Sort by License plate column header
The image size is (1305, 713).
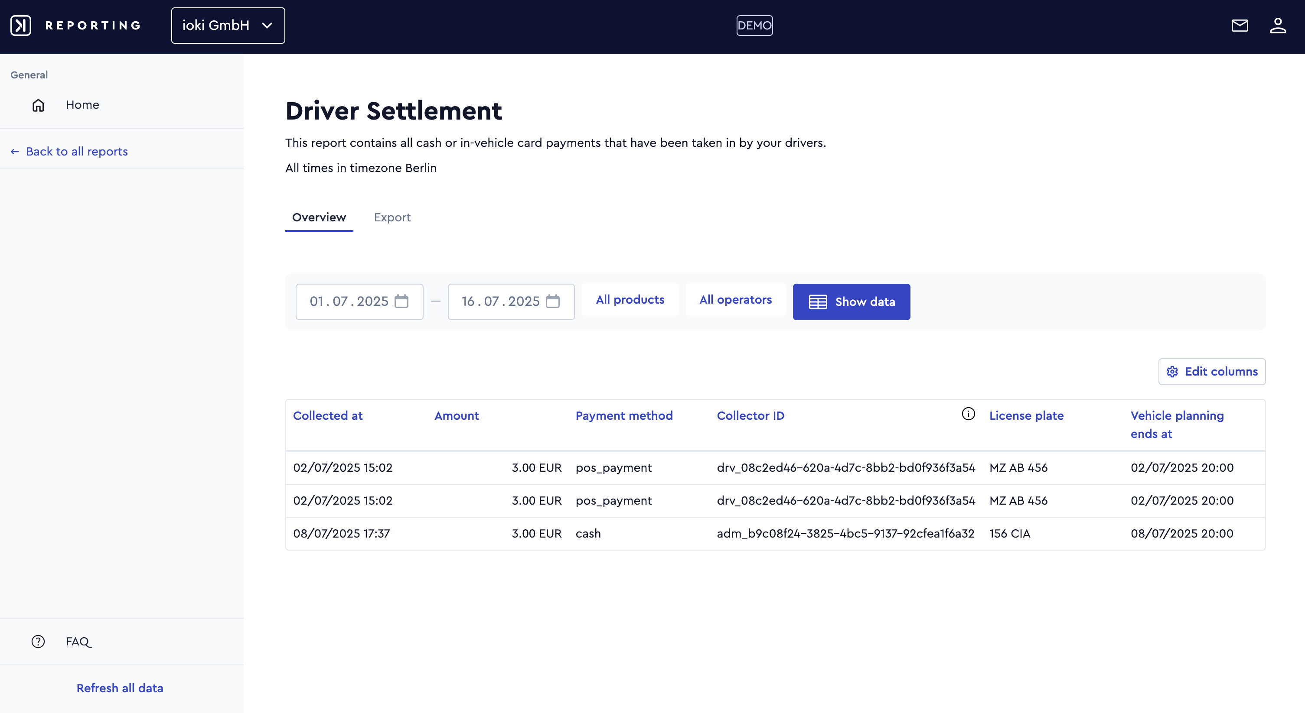(x=1026, y=415)
